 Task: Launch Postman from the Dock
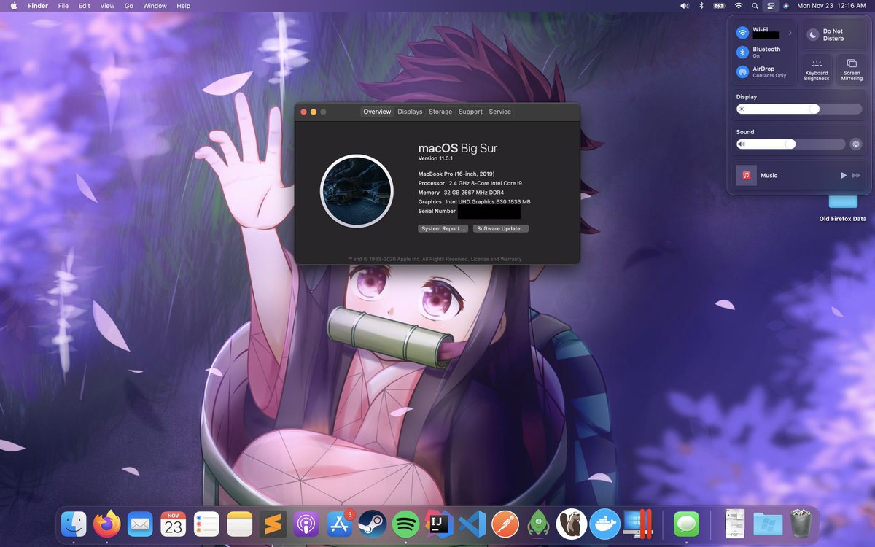coord(505,524)
